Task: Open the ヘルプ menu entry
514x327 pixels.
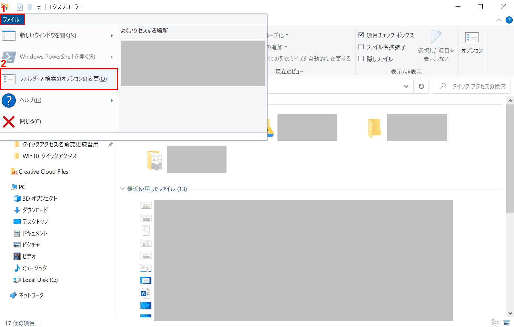Action: pos(59,100)
